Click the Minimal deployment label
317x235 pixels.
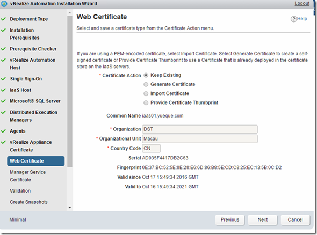click(18, 219)
